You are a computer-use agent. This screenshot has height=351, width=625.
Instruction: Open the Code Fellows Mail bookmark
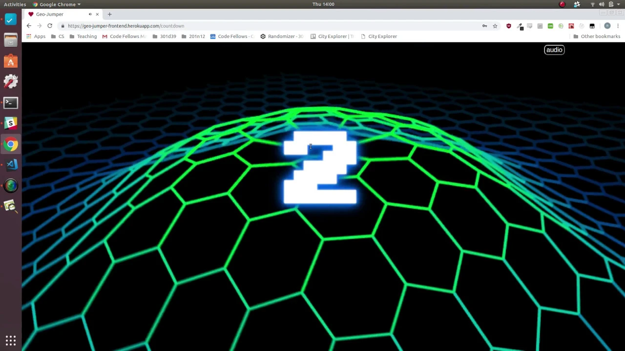pyautogui.click(x=124, y=36)
